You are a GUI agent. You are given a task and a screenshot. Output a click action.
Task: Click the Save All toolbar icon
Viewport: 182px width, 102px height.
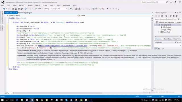click(22, 9)
